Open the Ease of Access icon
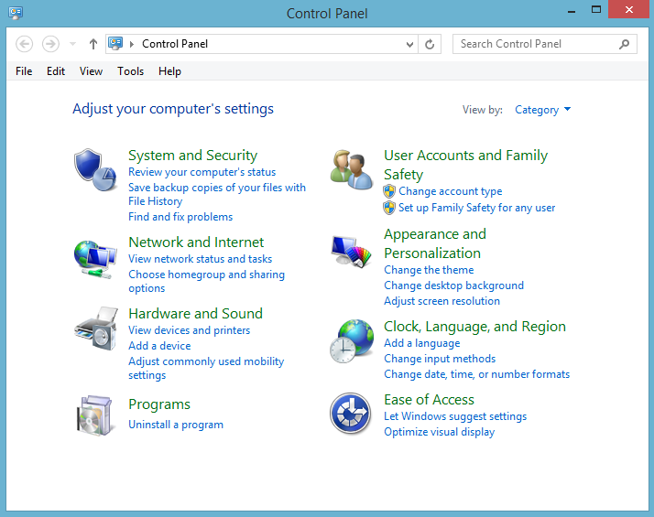The height and width of the screenshot is (517, 654). tap(351, 414)
